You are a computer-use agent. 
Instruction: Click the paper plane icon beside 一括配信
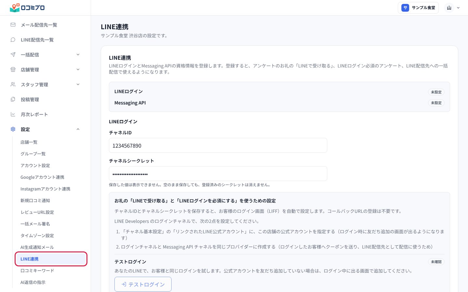pyautogui.click(x=13, y=55)
